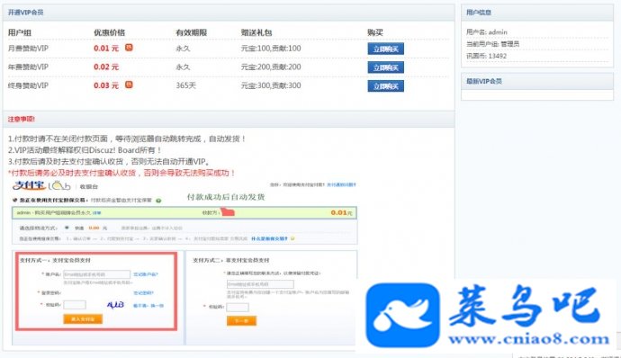
Task: Click the 用户信息 panel title
Action: coord(479,13)
